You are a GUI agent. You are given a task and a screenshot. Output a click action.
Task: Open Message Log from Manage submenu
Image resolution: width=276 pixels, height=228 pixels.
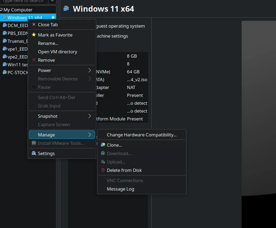pos(142,189)
